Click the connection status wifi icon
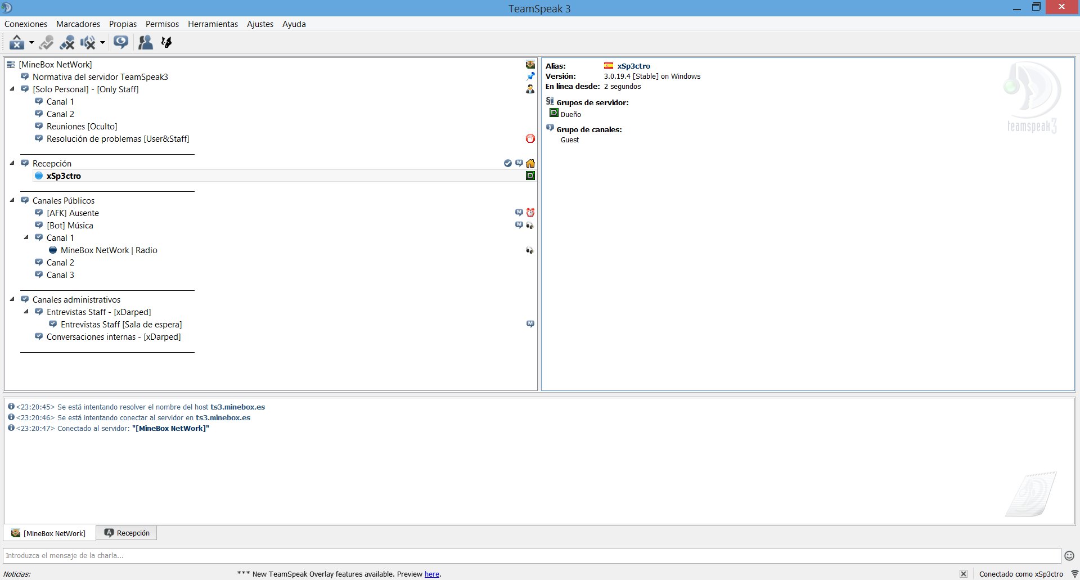This screenshot has height=580, width=1080. click(x=1074, y=574)
